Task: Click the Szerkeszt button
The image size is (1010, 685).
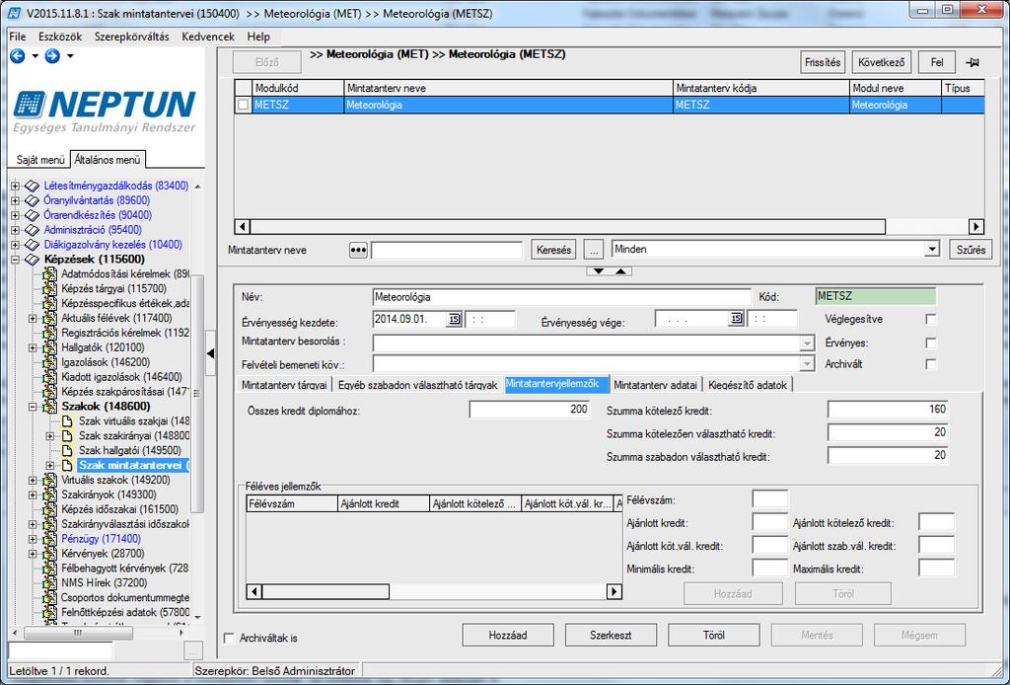Action: pos(611,636)
